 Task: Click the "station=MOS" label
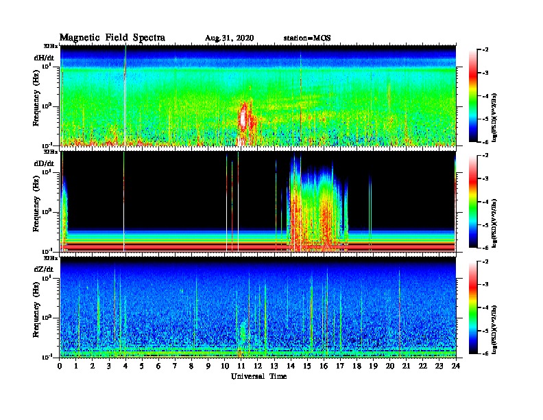pyautogui.click(x=307, y=38)
